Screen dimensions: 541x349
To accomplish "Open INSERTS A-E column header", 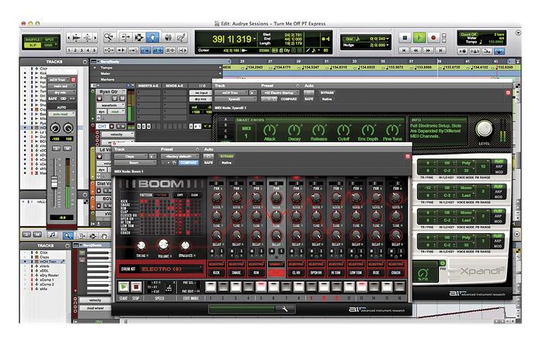I will [x=148, y=86].
